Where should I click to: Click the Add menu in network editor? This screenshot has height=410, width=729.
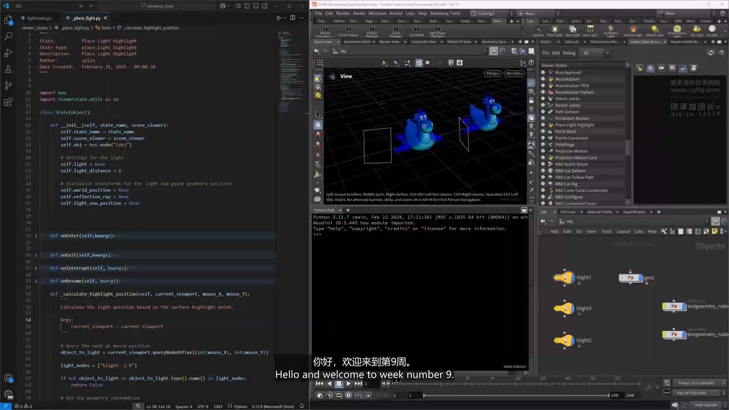pos(554,231)
